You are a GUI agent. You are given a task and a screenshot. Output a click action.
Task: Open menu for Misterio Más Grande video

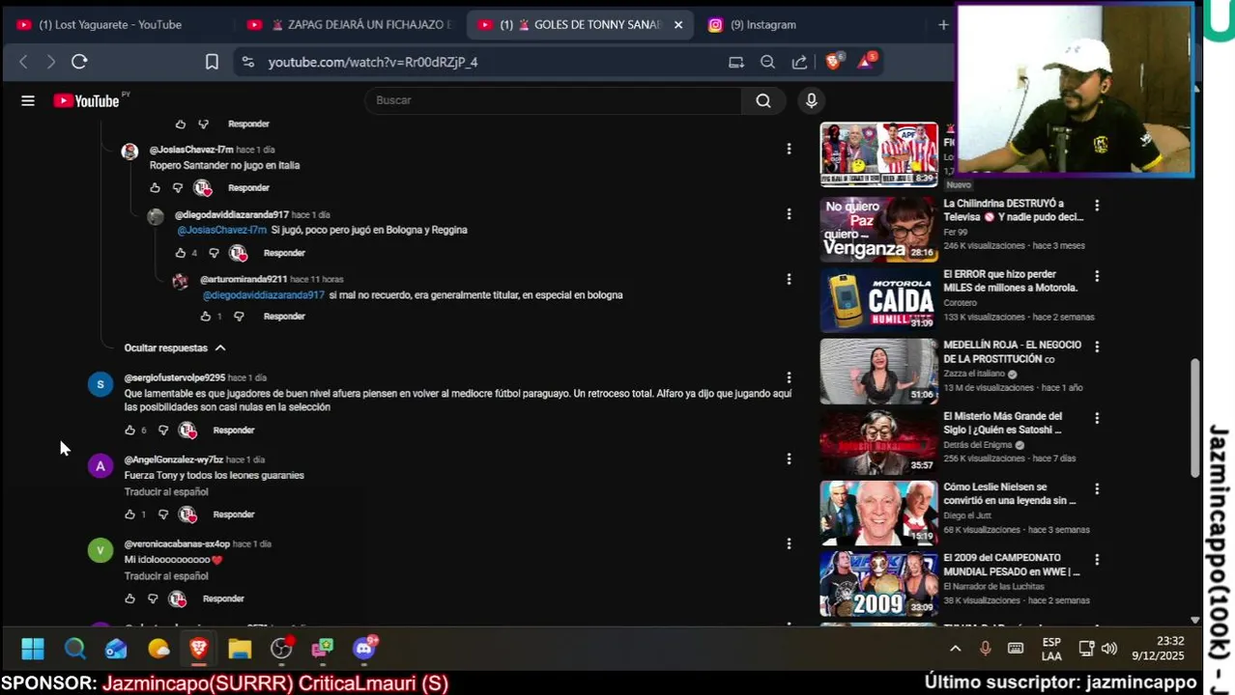(1096, 418)
